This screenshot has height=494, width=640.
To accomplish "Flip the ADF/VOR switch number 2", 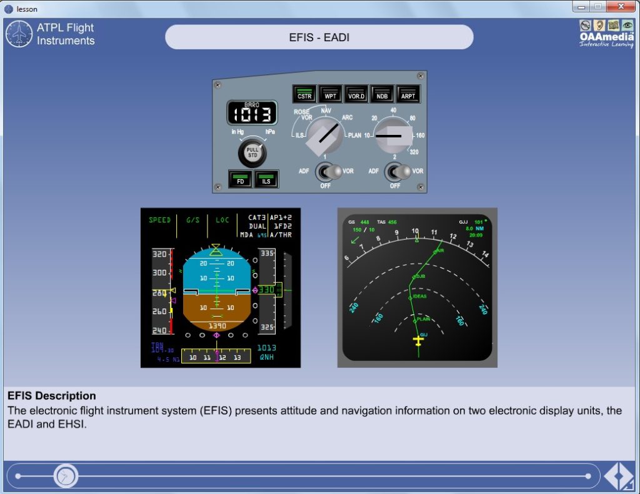I will (397, 172).
